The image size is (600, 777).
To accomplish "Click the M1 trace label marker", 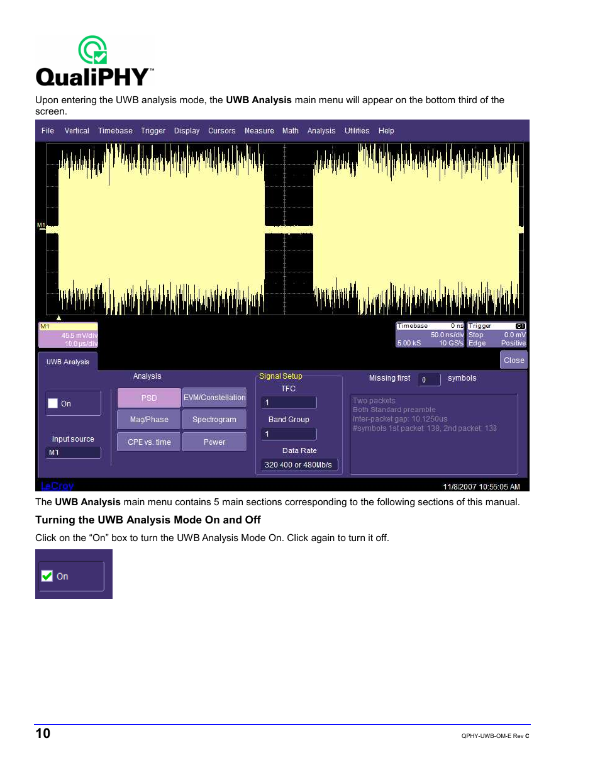I will pos(41,225).
